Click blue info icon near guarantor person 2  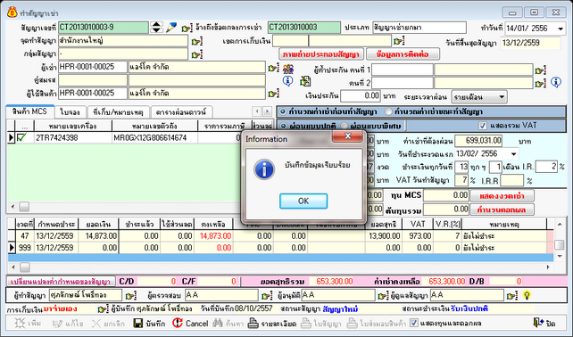tap(556, 82)
